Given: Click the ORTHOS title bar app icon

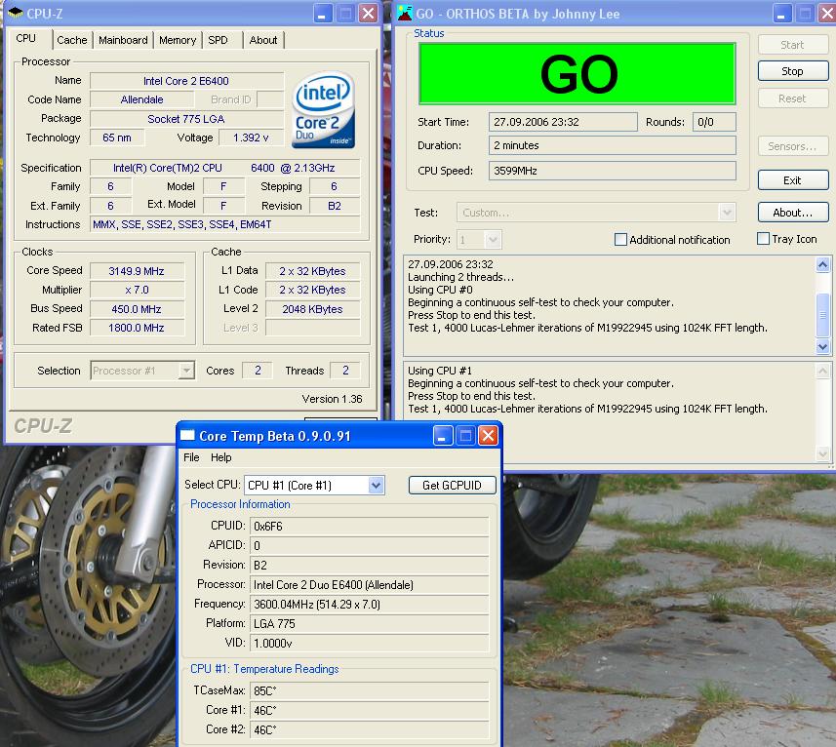Looking at the screenshot, I should point(405,14).
